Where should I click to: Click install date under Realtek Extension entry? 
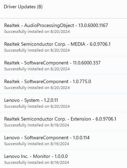pos(60,125)
